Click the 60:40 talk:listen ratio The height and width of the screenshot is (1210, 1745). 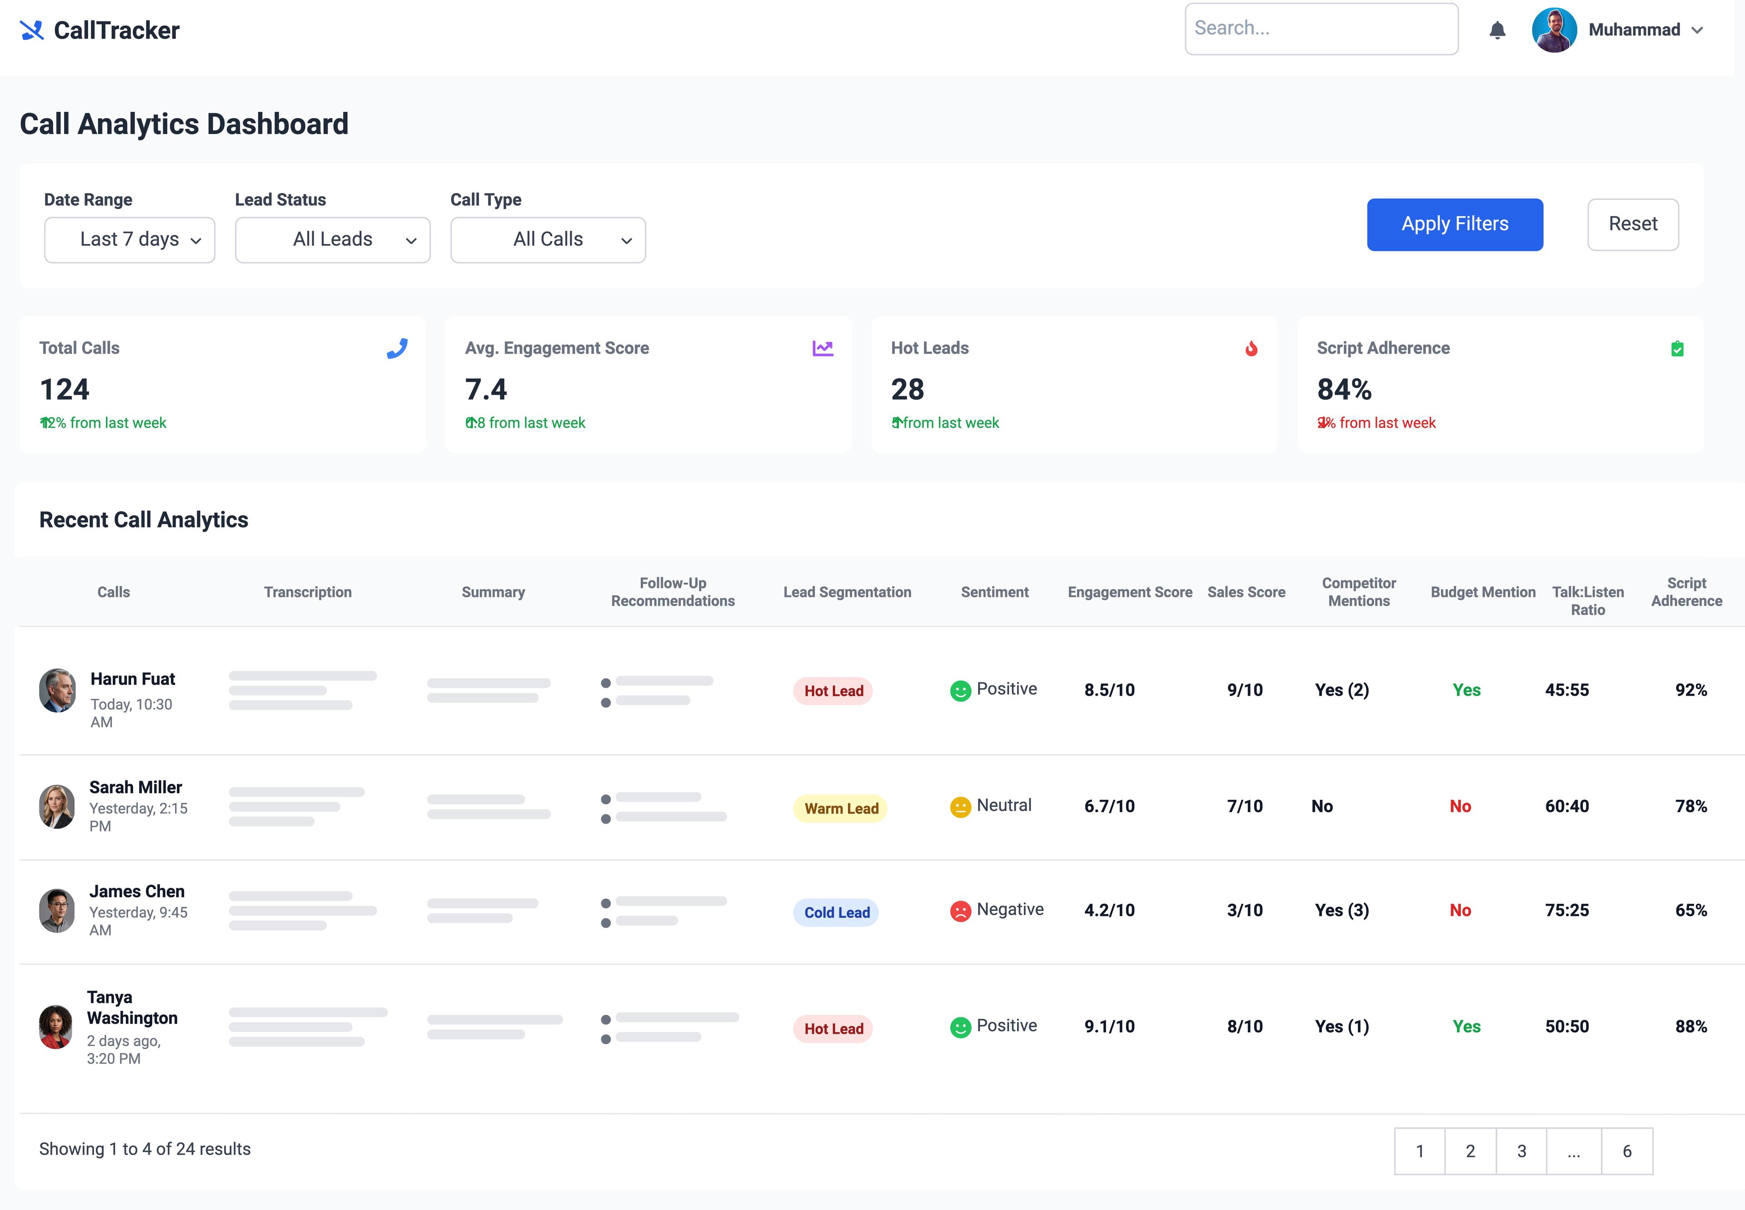(x=1567, y=806)
